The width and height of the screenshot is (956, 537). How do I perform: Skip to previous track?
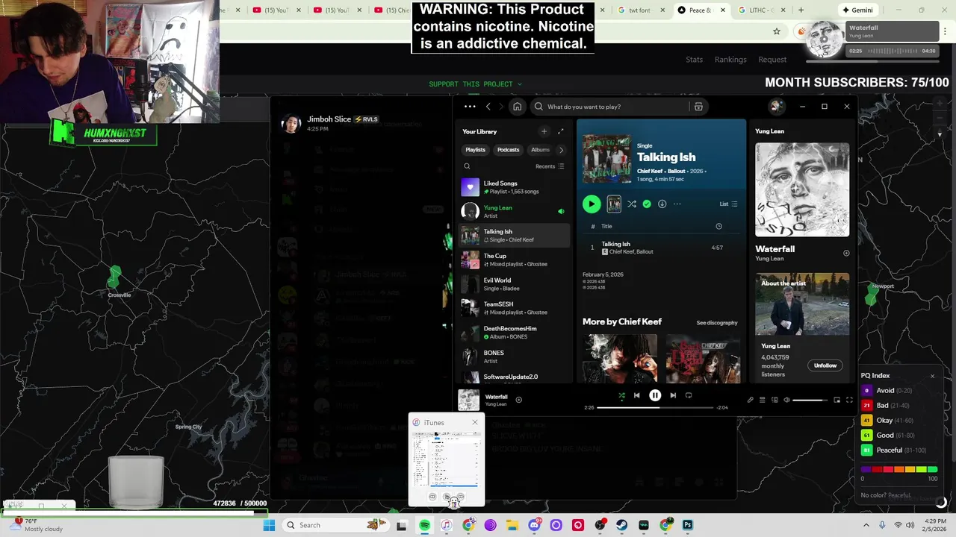[637, 396]
